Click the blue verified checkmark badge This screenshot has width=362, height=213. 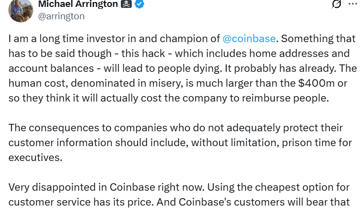(140, 4)
